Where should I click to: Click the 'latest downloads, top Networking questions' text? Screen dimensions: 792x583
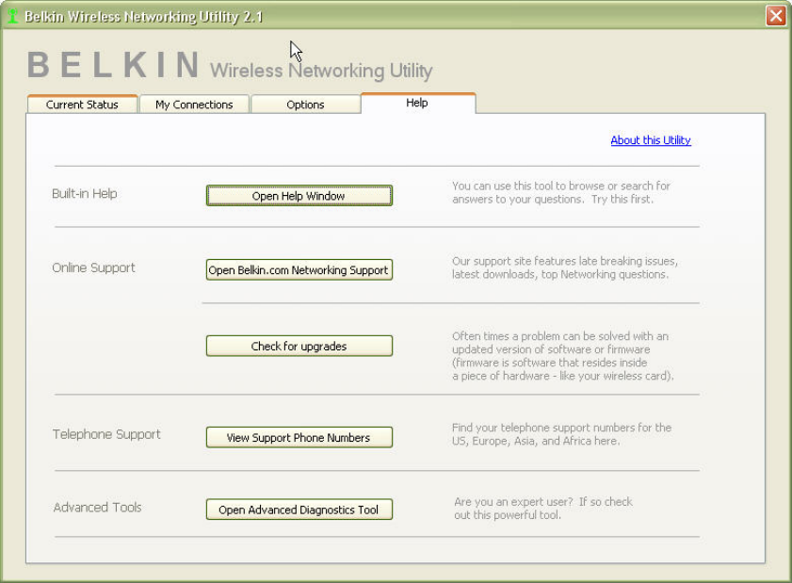pos(565,267)
